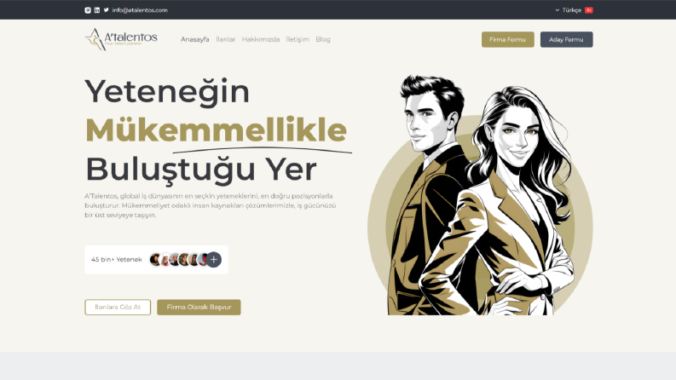
Task: Click the 'Mükemmellikle' heading word
Action: click(x=216, y=130)
